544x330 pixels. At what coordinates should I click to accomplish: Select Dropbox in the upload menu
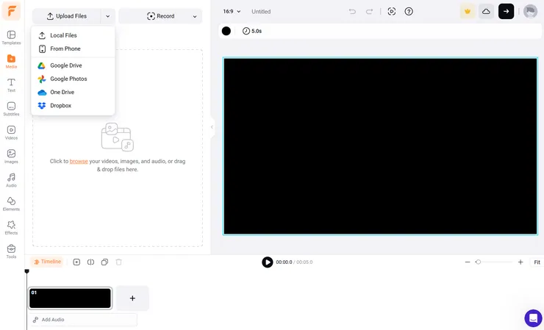(x=60, y=105)
